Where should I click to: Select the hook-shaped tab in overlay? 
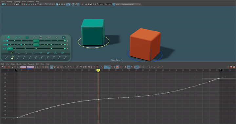click(x=19, y=53)
